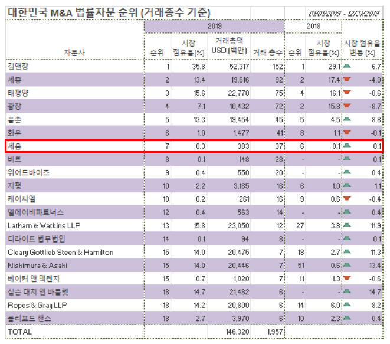Click the green up arrow in 율촌 row
The height and width of the screenshot is (344, 390).
pos(347,119)
